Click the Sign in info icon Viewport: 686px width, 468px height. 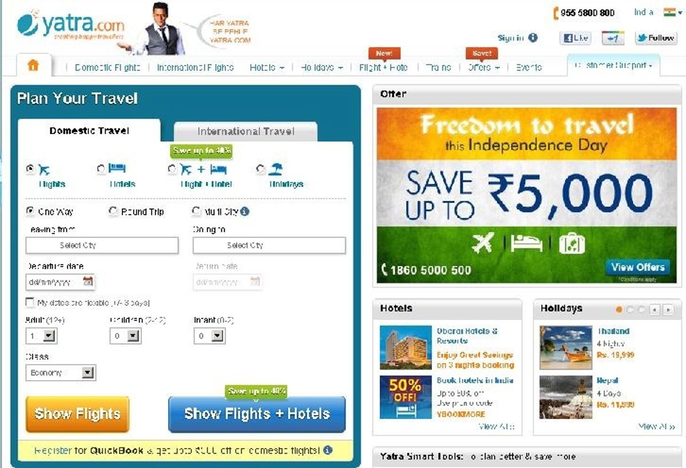tap(533, 38)
